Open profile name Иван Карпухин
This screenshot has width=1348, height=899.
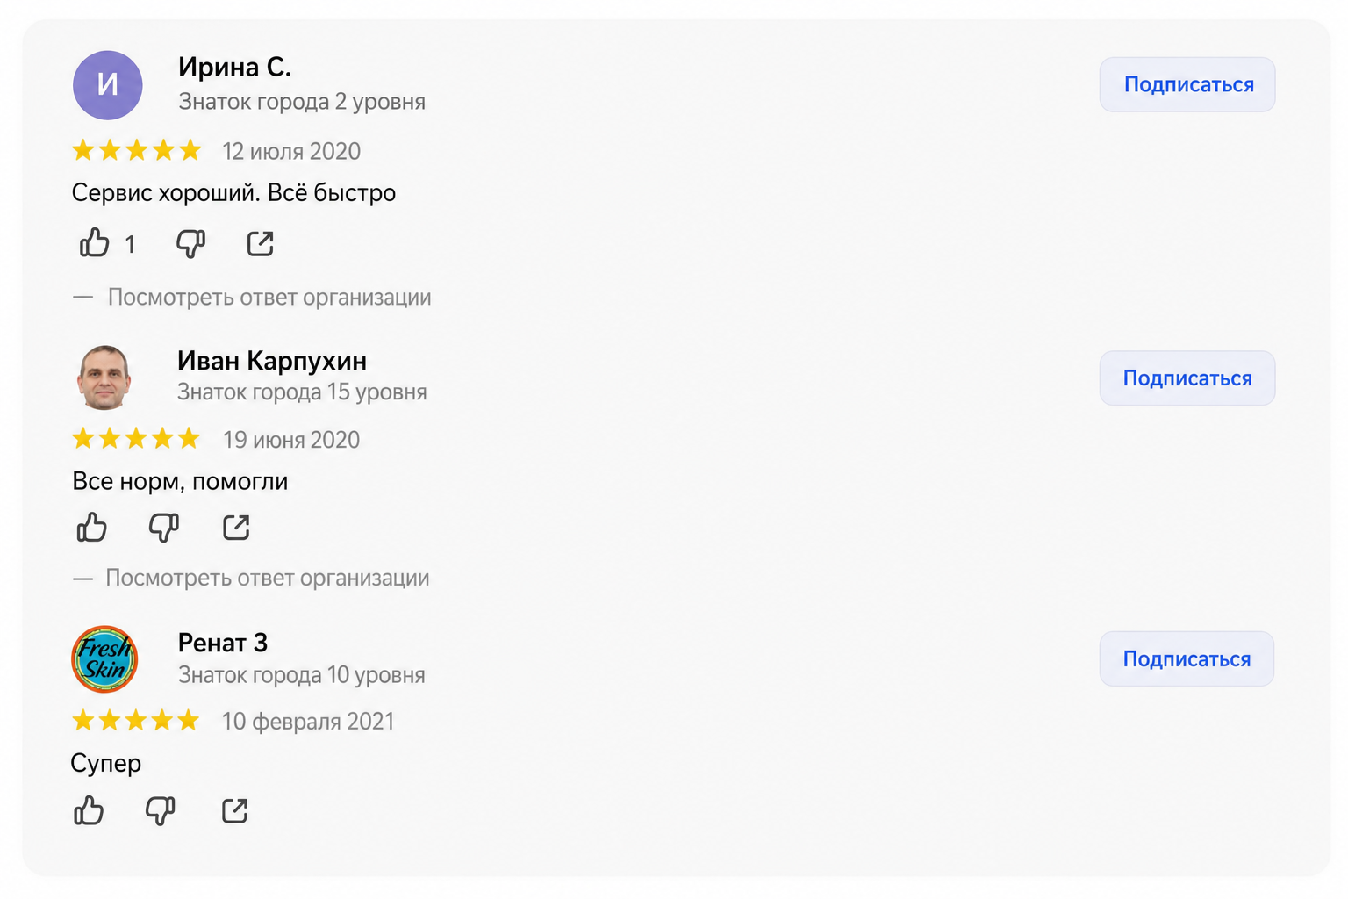272,360
